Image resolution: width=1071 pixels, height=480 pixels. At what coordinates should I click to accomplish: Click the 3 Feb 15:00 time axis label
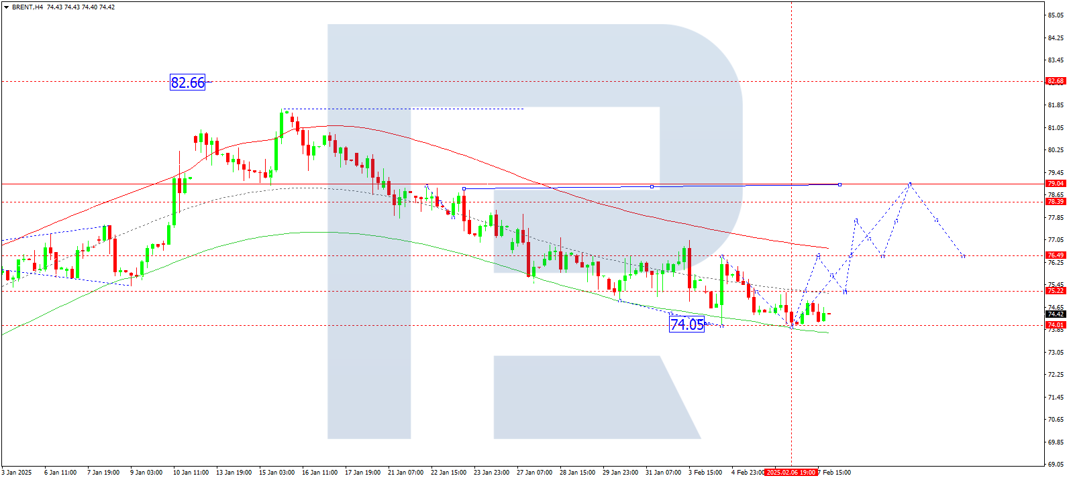click(705, 473)
